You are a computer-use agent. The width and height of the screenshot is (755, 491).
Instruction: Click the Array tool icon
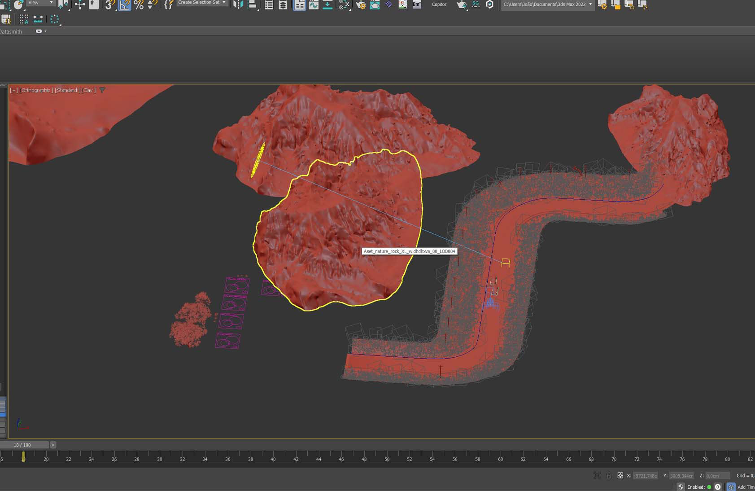pos(24,19)
